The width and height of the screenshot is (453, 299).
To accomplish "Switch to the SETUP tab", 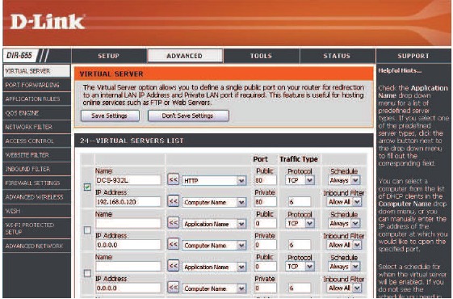I will 109,56.
